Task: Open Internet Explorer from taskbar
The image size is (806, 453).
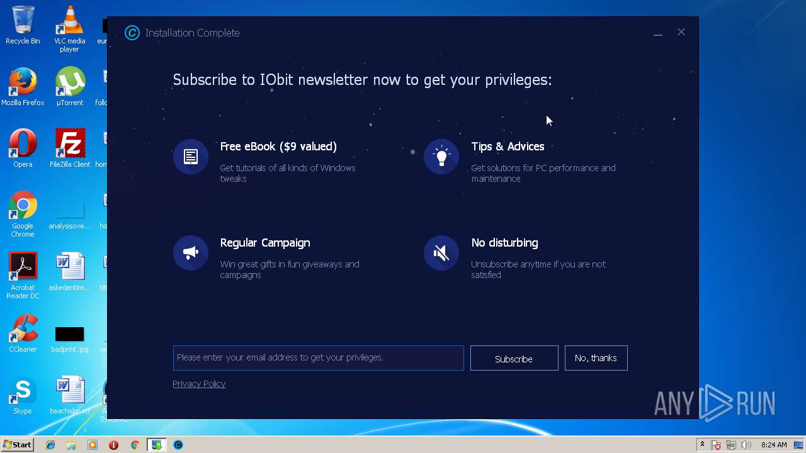Action: coord(50,445)
